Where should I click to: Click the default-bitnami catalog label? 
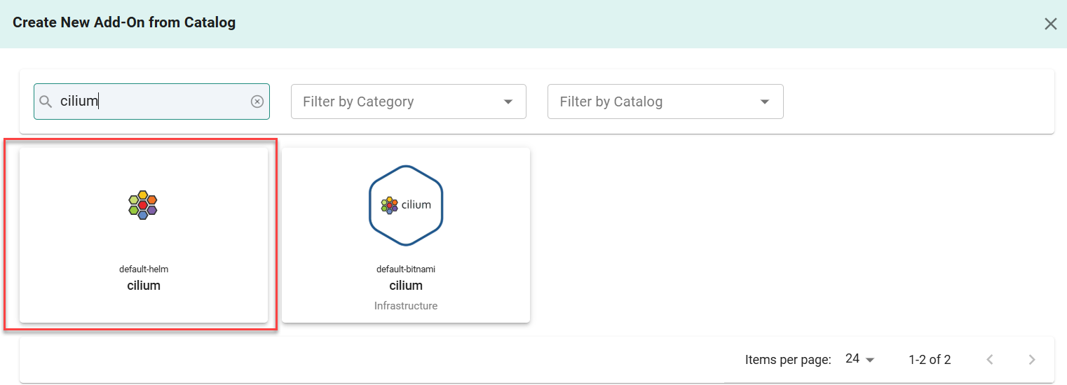[406, 269]
